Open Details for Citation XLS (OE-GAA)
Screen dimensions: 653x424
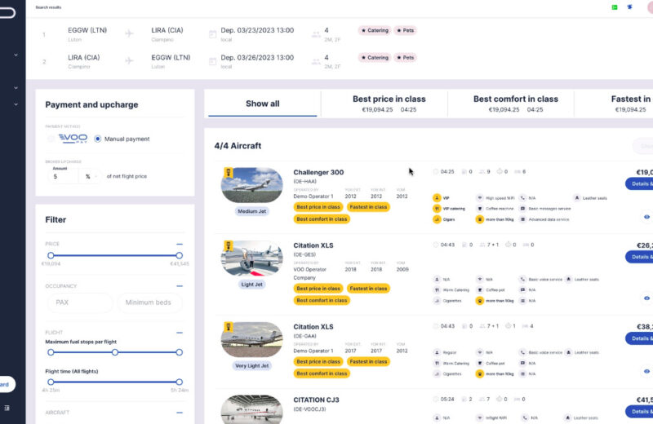point(639,338)
